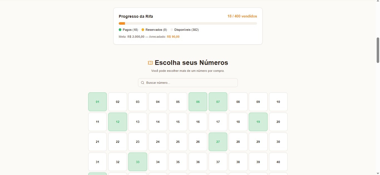Toggle selection of number 27
Screen dimensions: 380x175
(218, 142)
